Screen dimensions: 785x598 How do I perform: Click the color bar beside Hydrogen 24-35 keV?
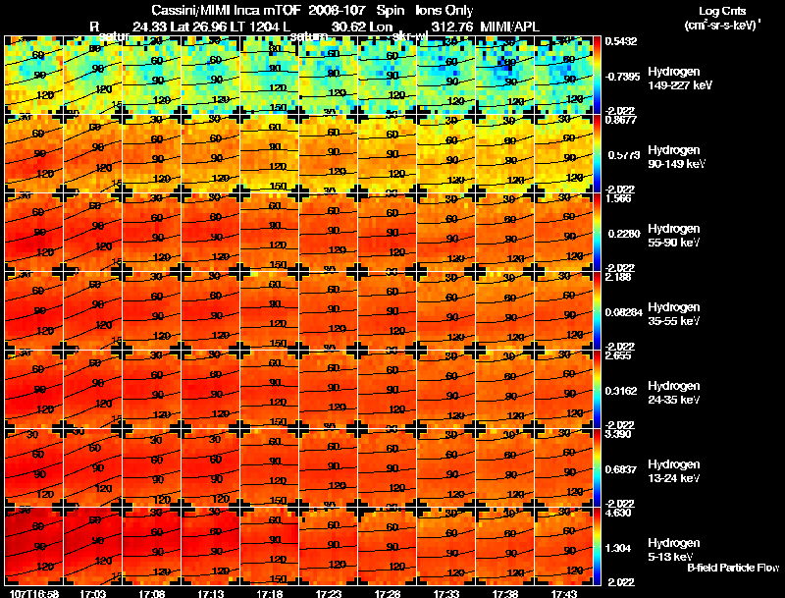tap(597, 390)
